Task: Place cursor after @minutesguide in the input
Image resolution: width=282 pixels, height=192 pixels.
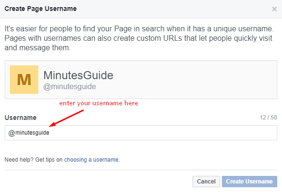Action: 50,133
